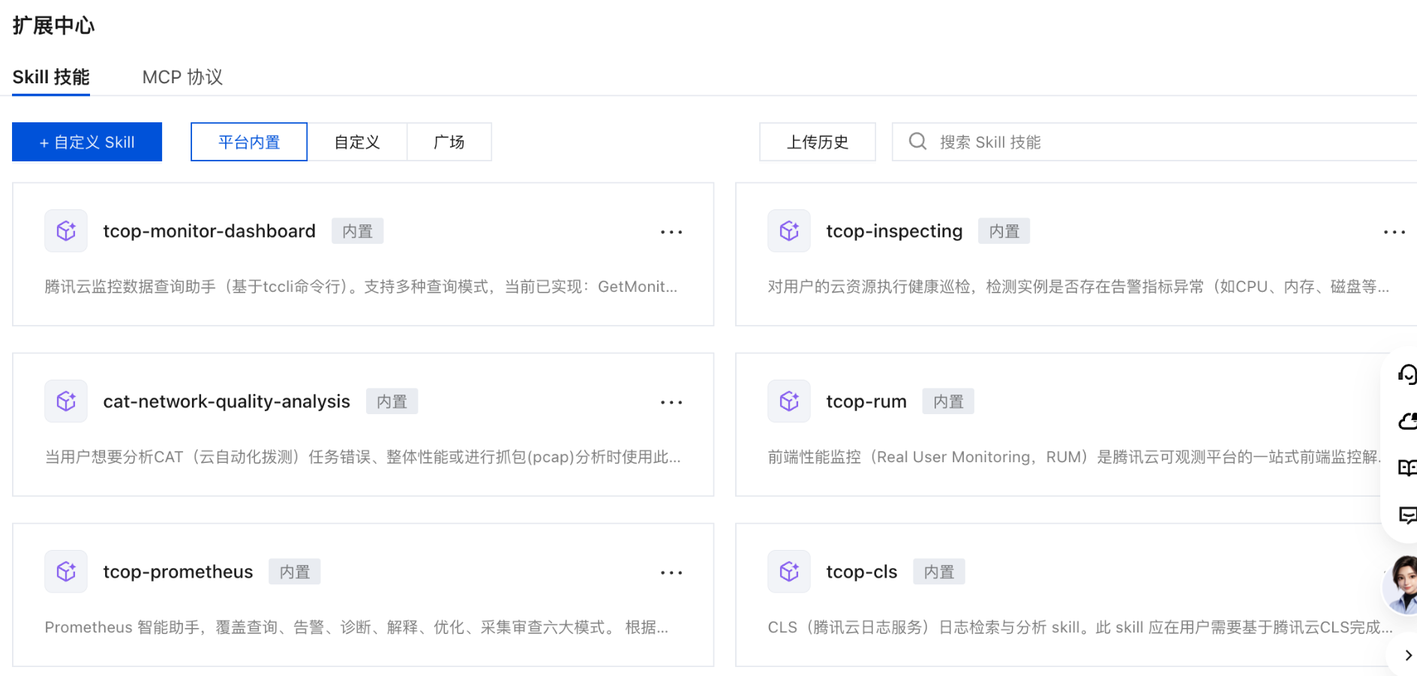This screenshot has height=676, width=1417.
Task: Click the description starting with 腾讯云监控数据查询助手
Action: coord(361,287)
